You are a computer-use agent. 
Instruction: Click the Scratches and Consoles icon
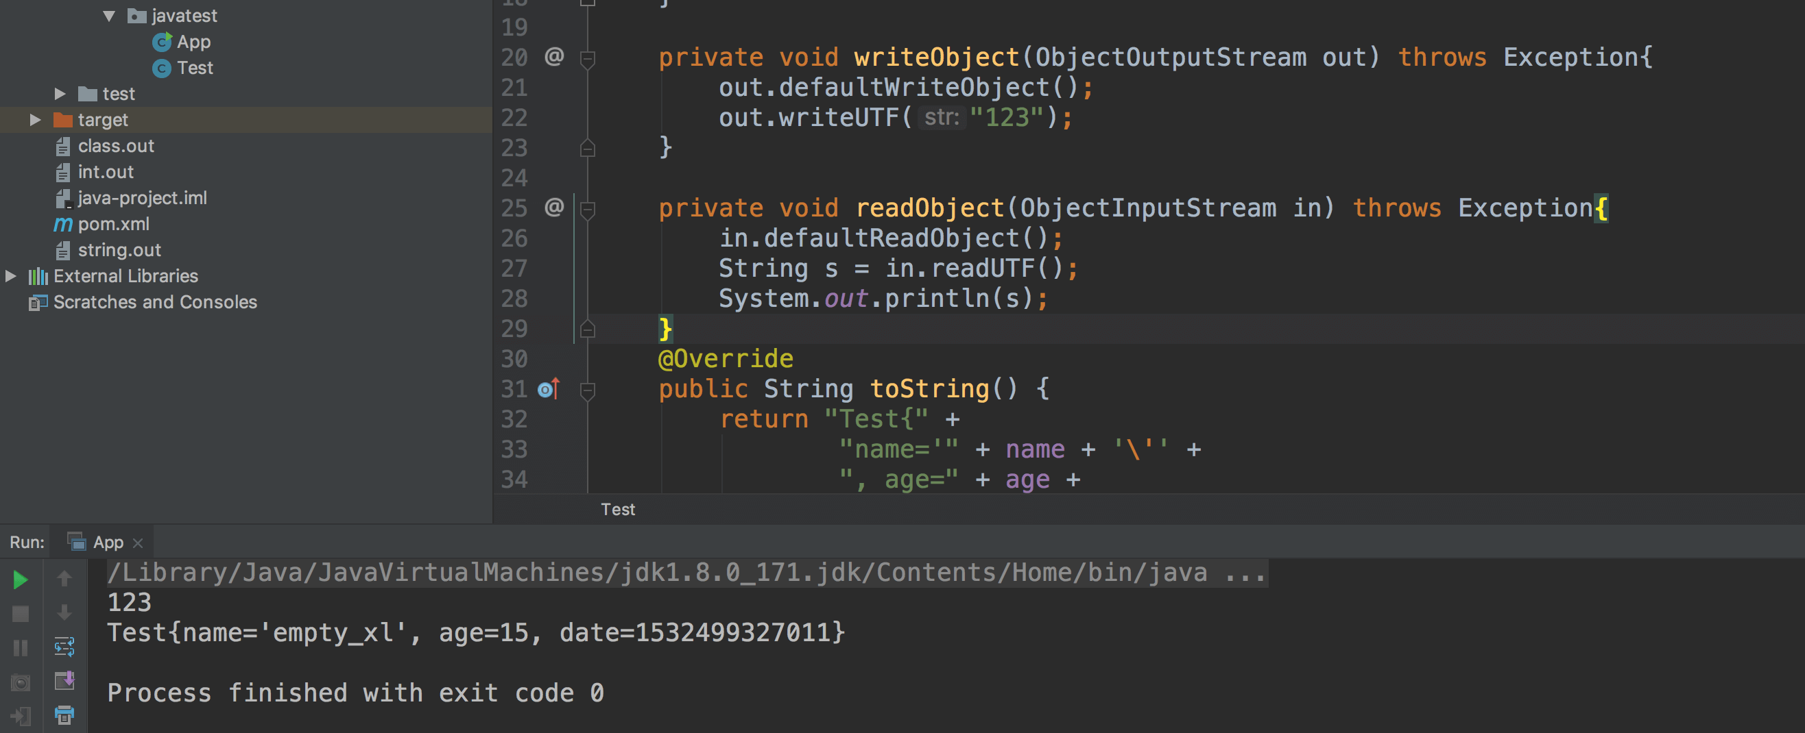click(38, 302)
